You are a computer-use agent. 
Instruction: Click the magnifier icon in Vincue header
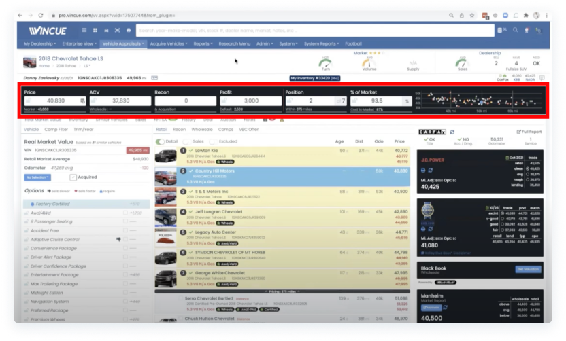pos(515,30)
